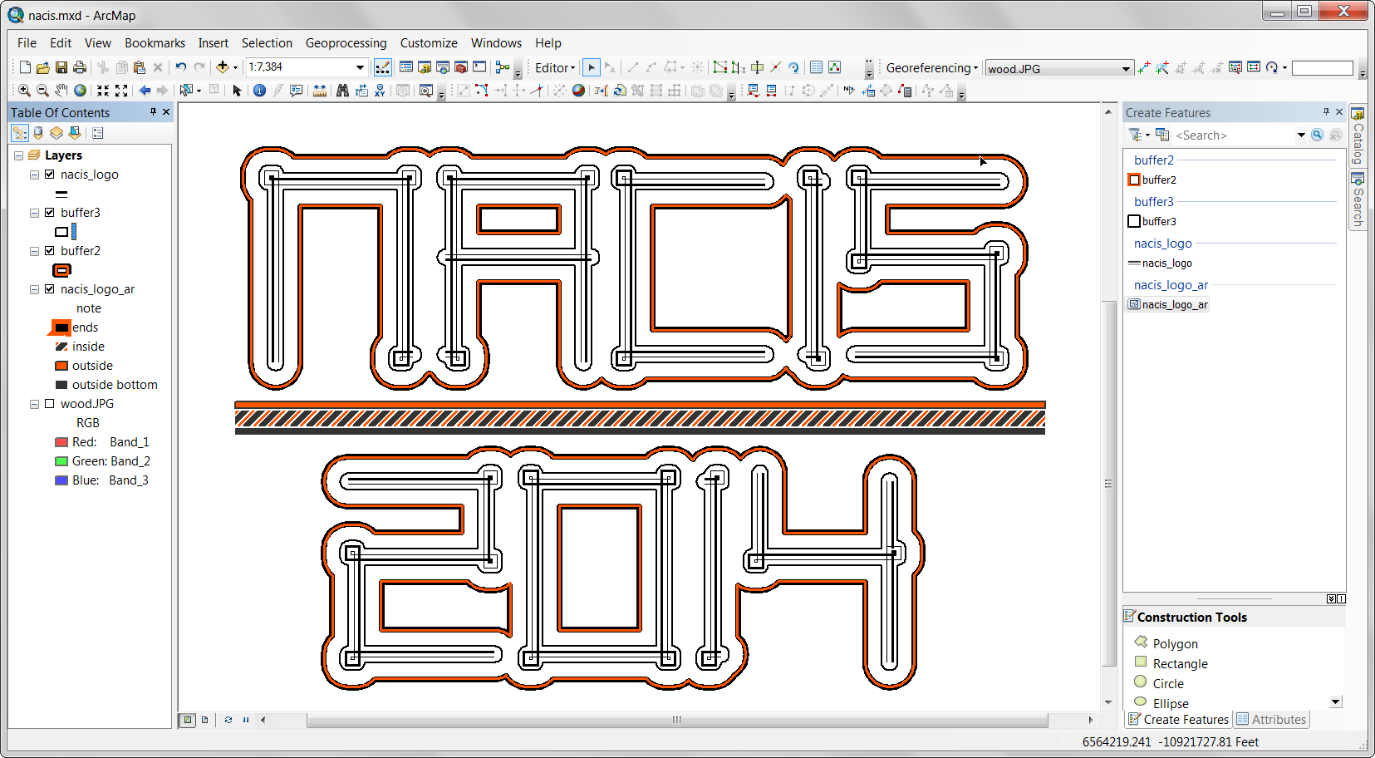Open the File menu
The image size is (1375, 758).
(x=27, y=43)
